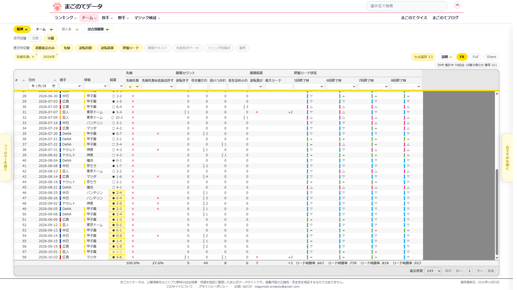Open the right recommendations side panel
Viewport: 517px width, 290px height.
pyautogui.click(x=507, y=158)
